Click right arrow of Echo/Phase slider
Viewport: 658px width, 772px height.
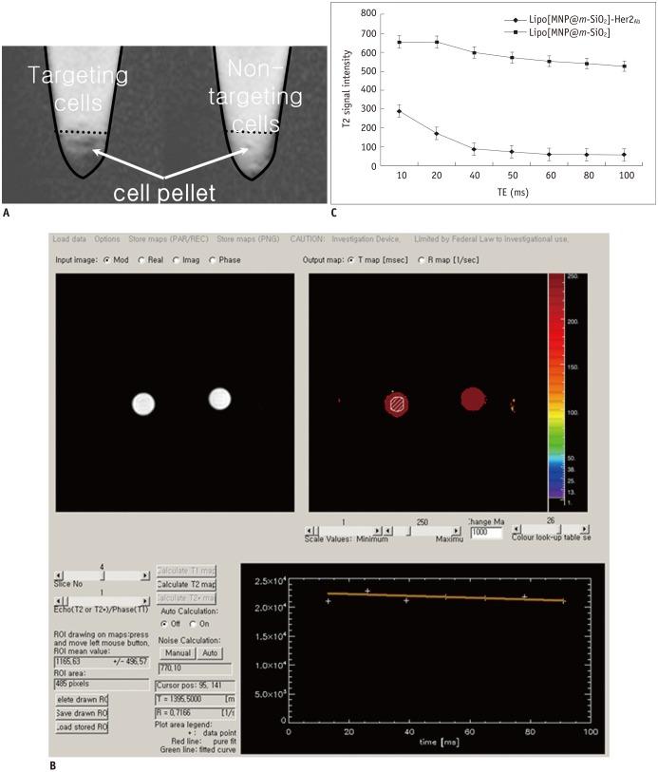point(145,601)
